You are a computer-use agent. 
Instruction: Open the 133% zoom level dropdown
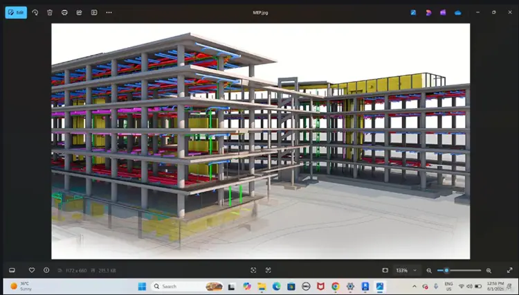click(406, 270)
